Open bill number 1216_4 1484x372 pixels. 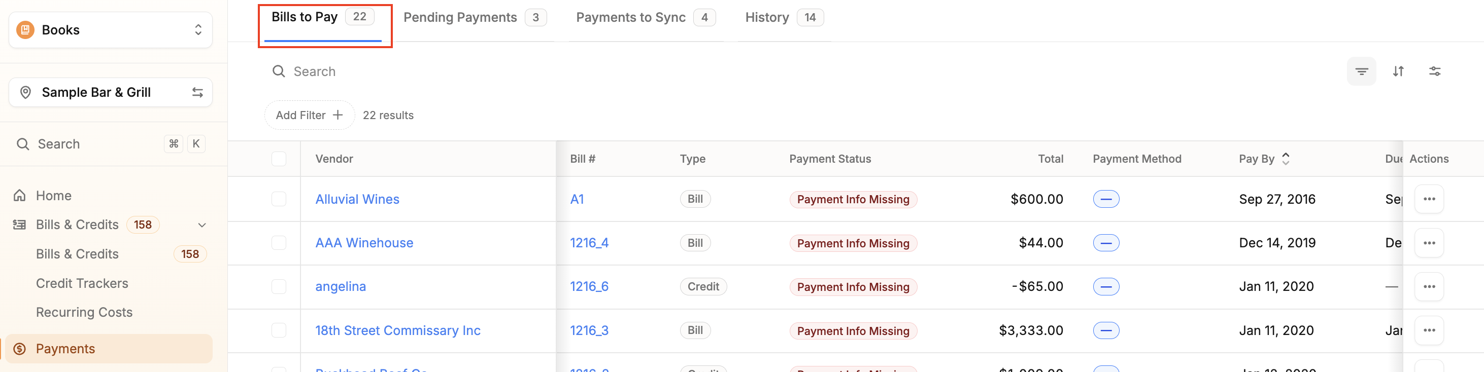(589, 243)
